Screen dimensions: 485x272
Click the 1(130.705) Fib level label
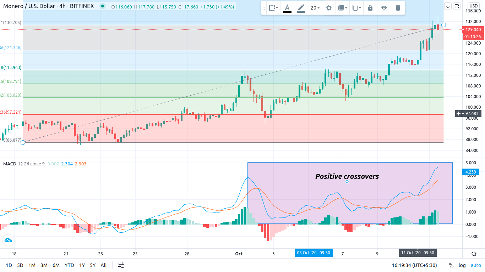click(x=11, y=23)
